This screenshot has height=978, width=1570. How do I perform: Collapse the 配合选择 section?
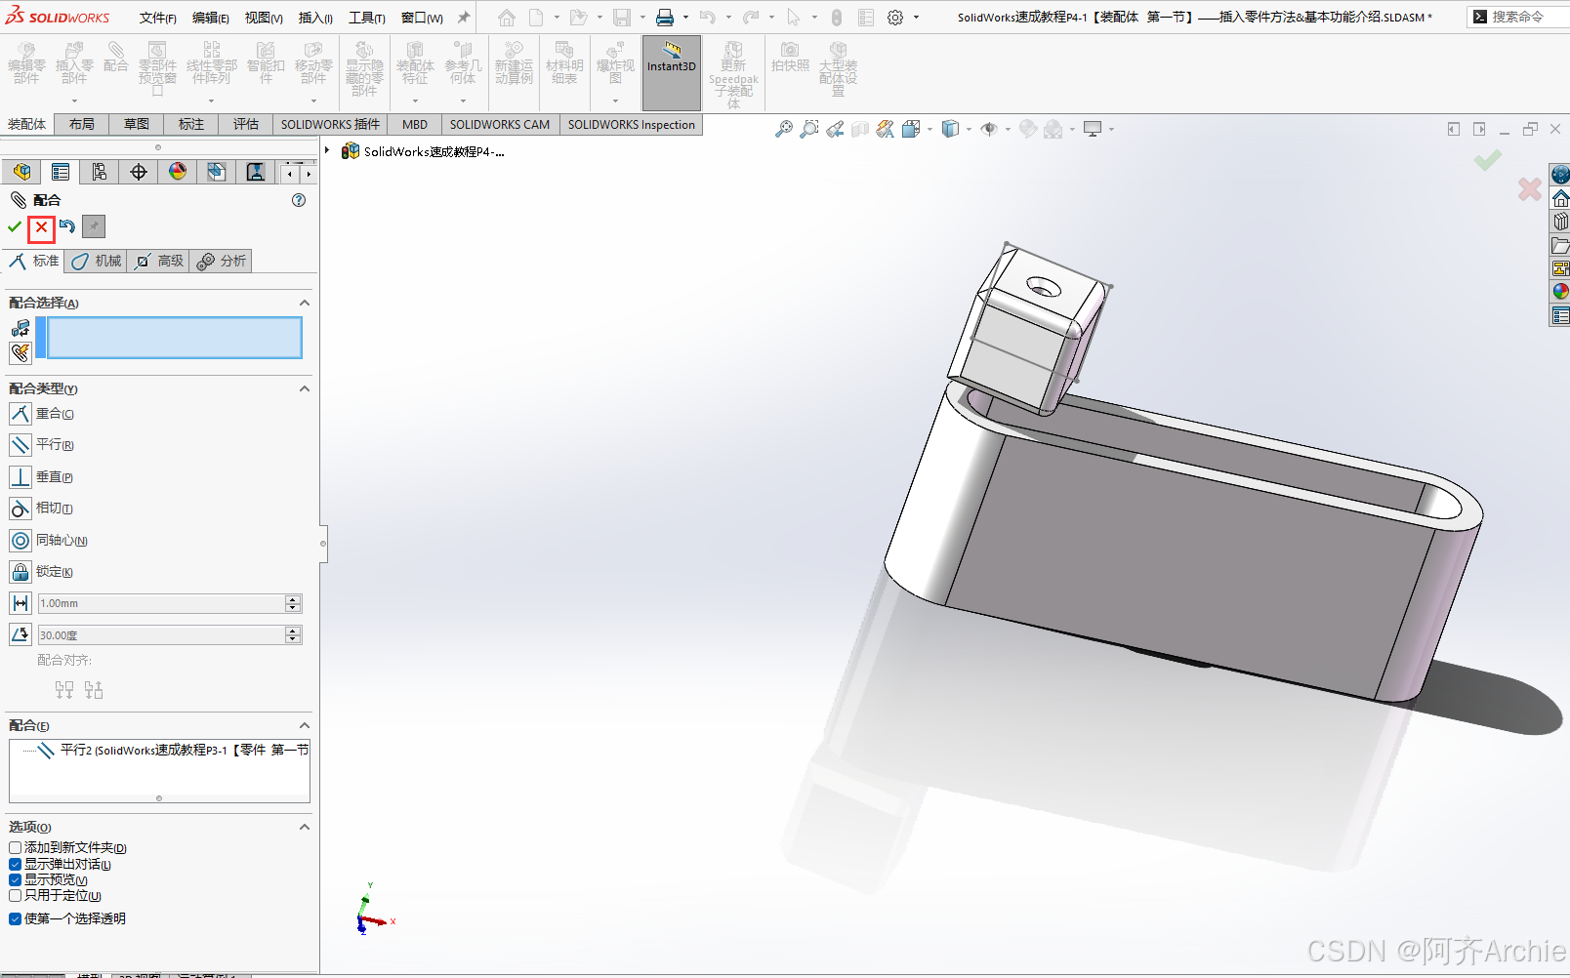pyautogui.click(x=305, y=303)
